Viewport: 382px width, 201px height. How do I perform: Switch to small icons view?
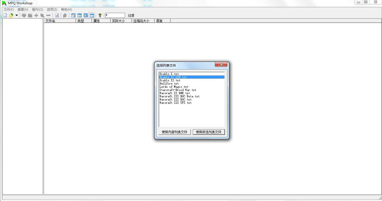(x=79, y=15)
